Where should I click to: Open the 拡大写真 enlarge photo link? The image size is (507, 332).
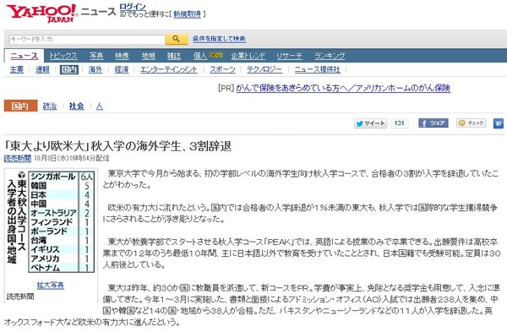pos(51,286)
